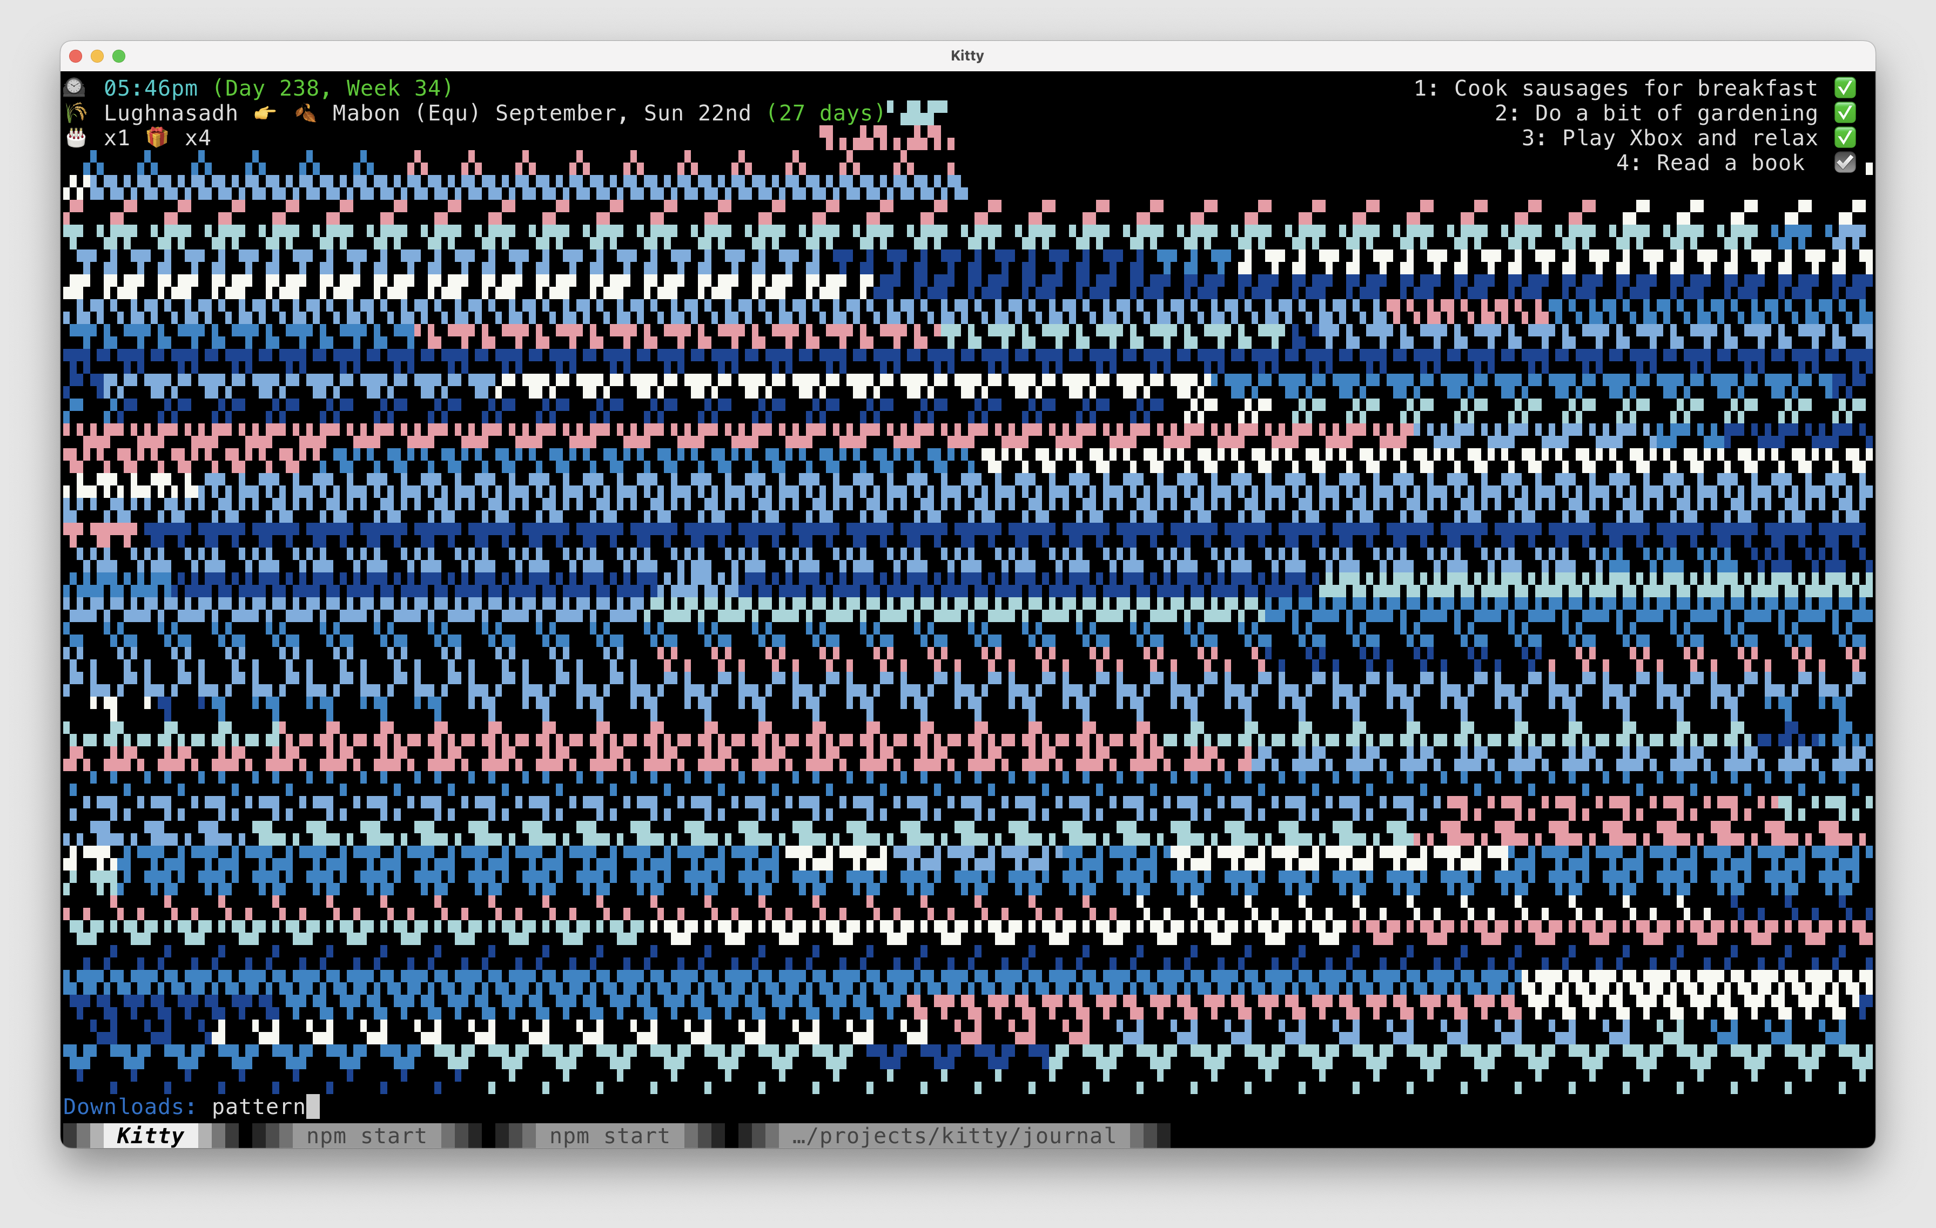Close the Kitty window with red button
This screenshot has width=1936, height=1228.
click(76, 56)
